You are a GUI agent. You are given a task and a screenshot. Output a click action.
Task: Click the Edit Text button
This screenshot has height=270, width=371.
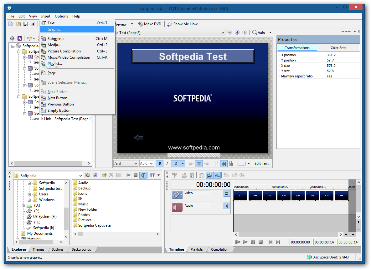pyautogui.click(x=261, y=164)
